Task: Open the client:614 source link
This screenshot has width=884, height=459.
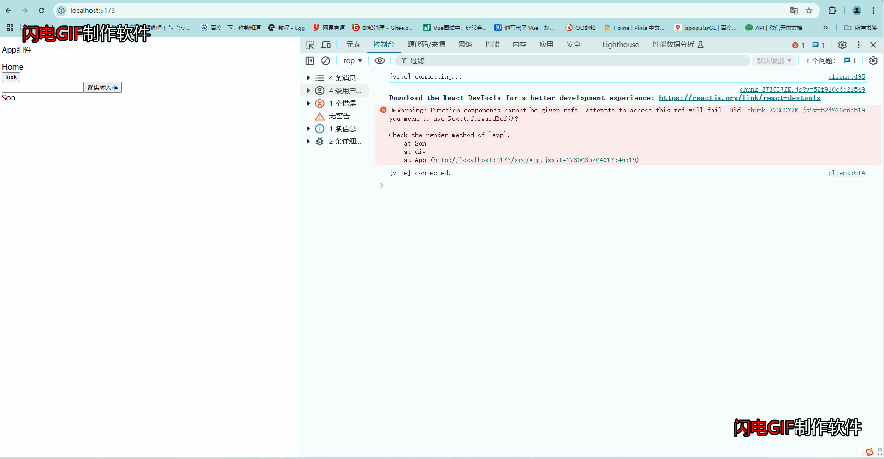Action: coord(847,173)
